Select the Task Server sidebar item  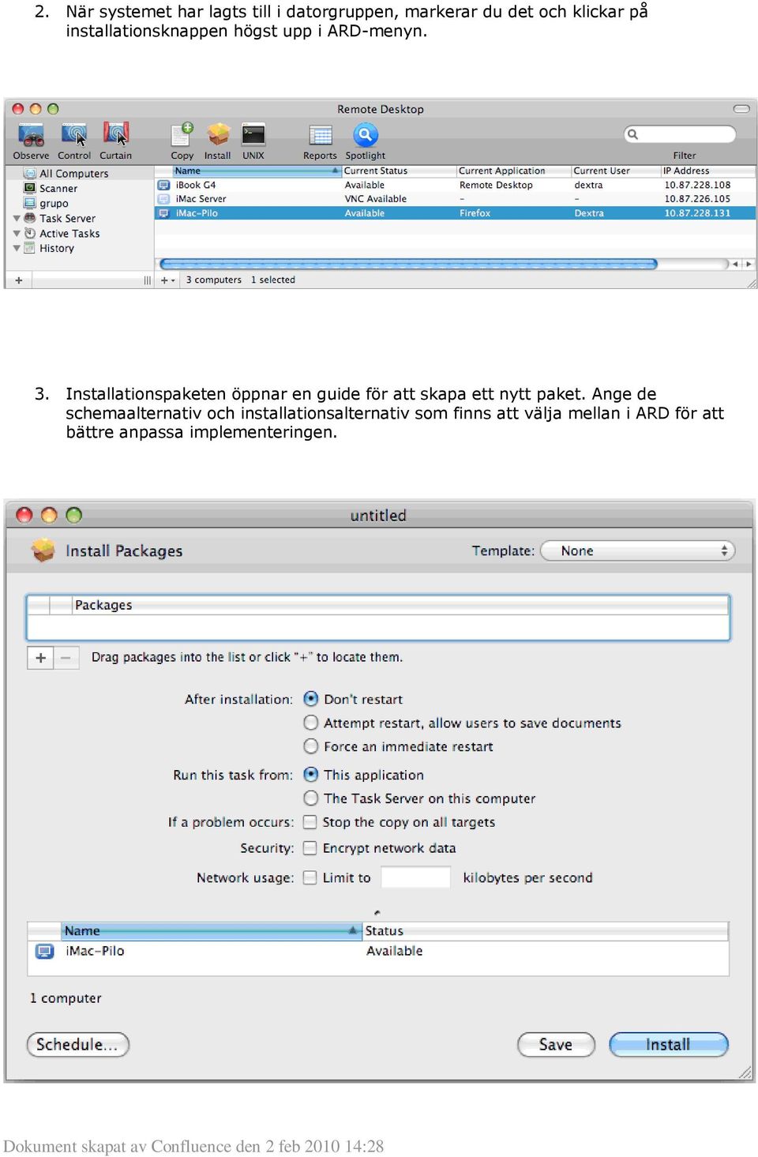tap(67, 219)
